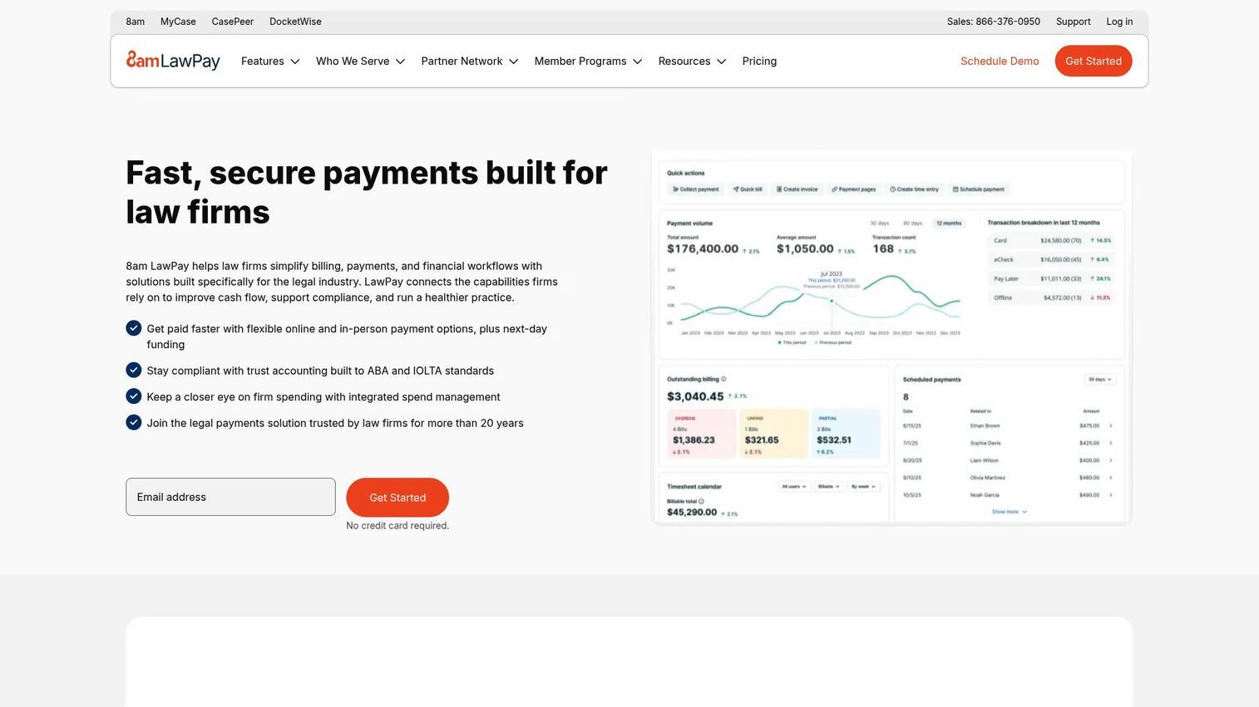Click the Log in link
Screen dimensions: 1259x707
click(x=1119, y=22)
